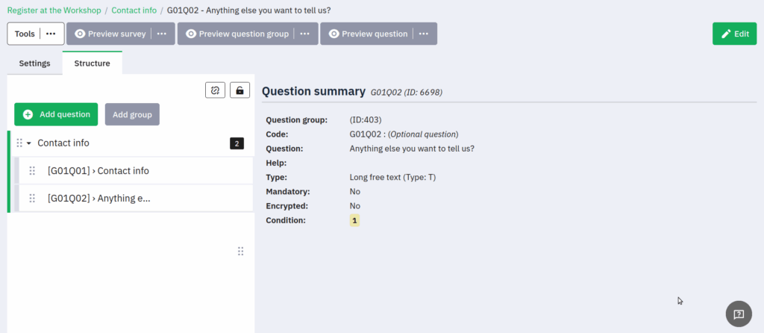Go to Register at the Workshop breadcrumb

(x=54, y=11)
